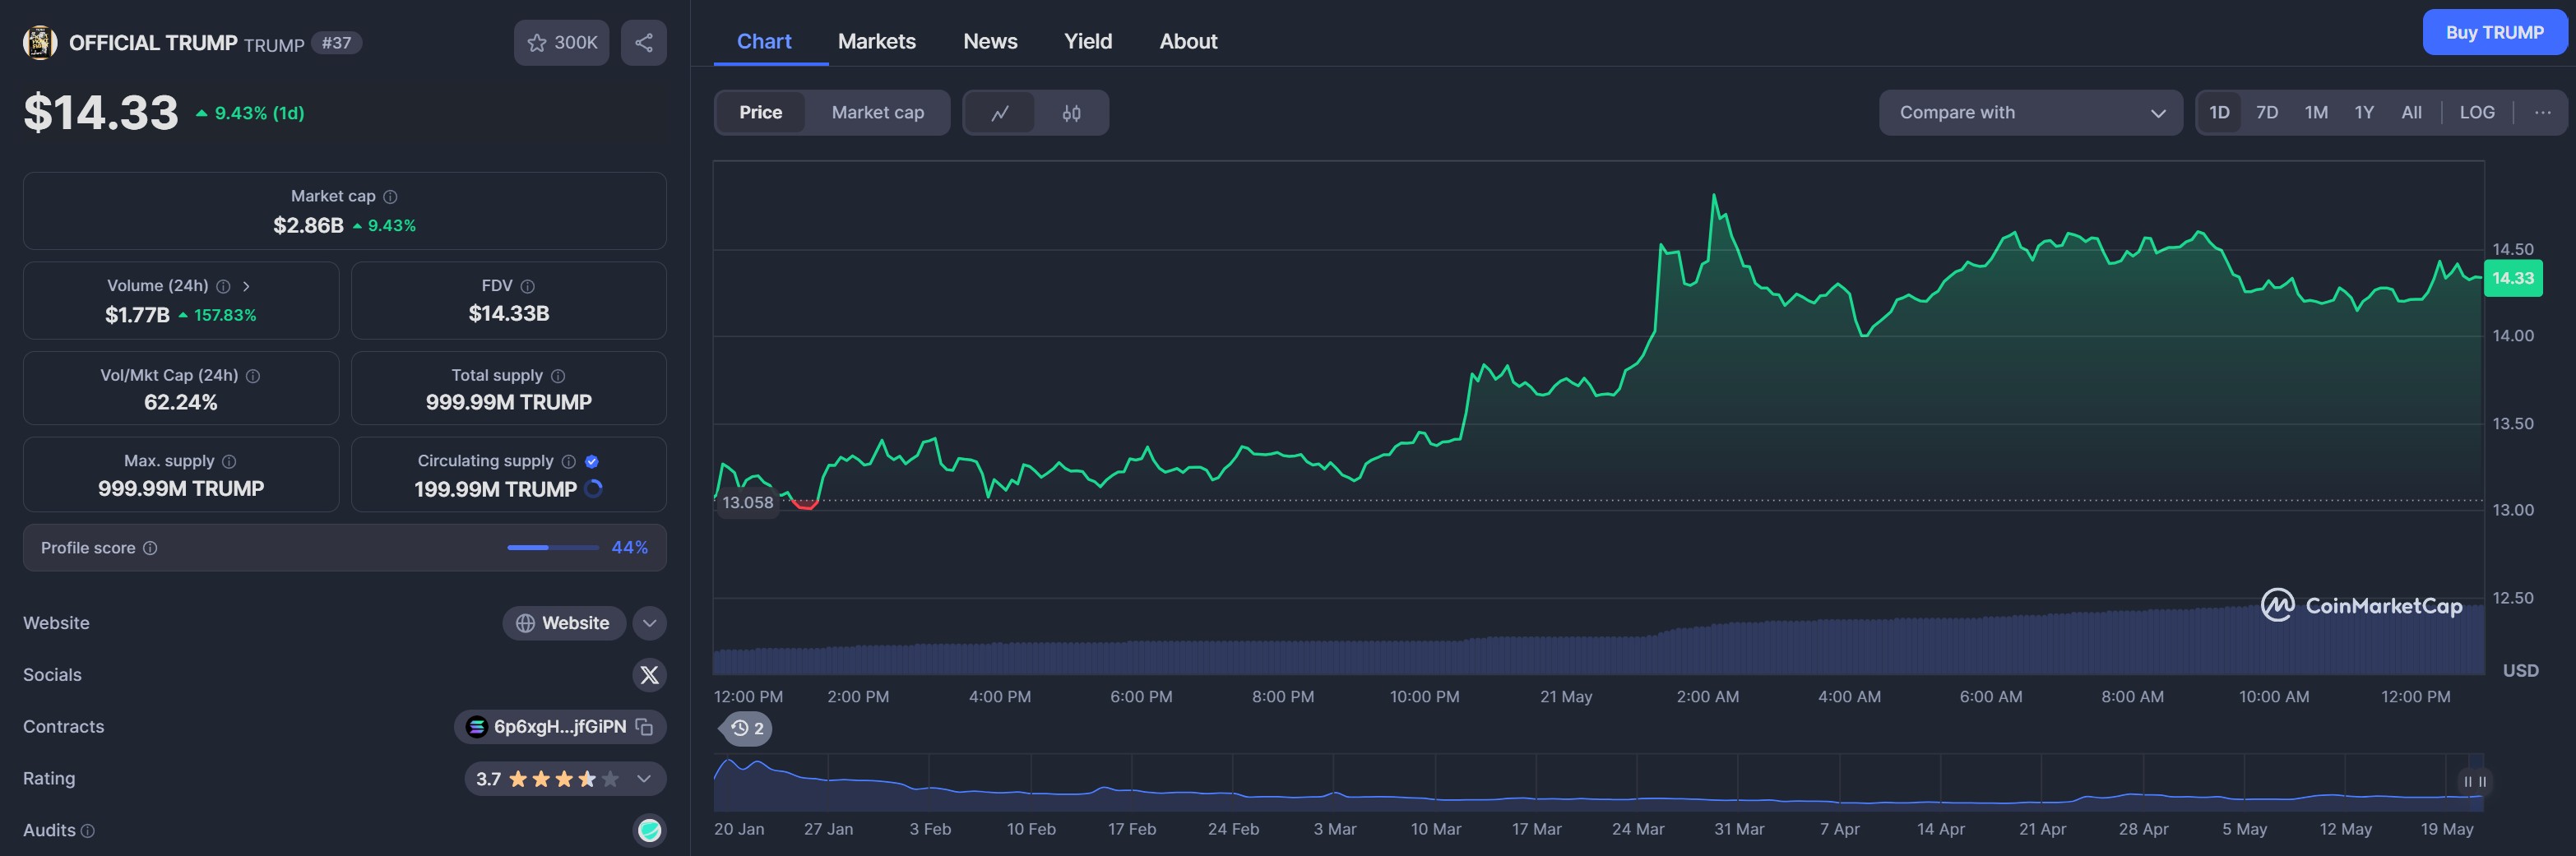
Task: Select the Market cap chart toggle
Action: pos(878,113)
